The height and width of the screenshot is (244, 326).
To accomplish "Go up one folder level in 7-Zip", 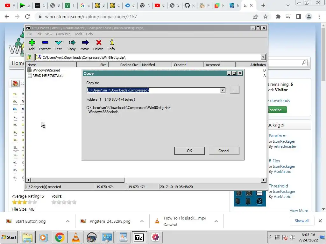I will [29, 57].
